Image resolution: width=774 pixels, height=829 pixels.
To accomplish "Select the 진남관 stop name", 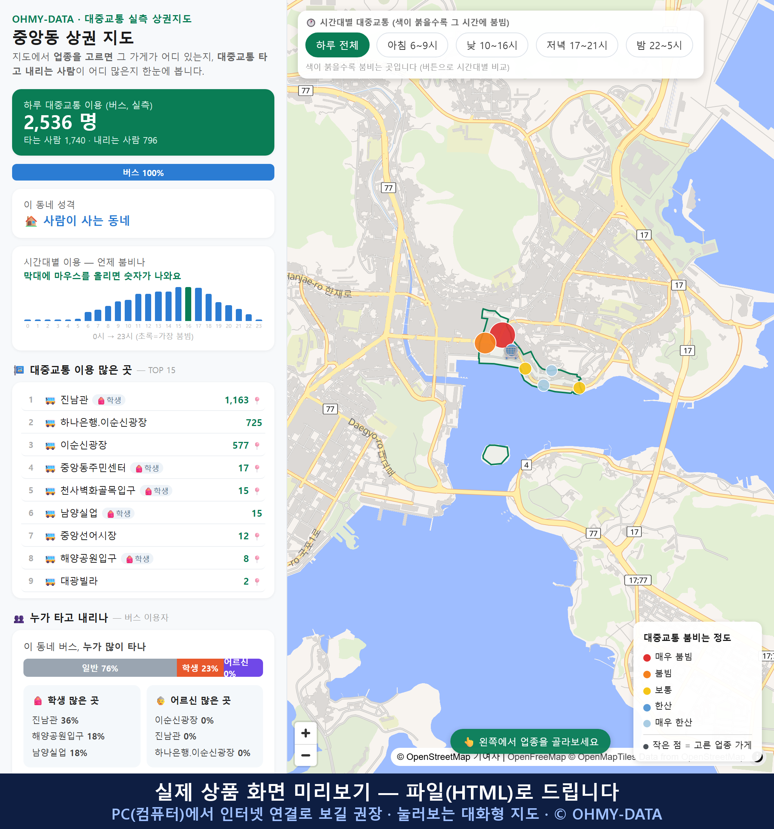I will tap(74, 400).
